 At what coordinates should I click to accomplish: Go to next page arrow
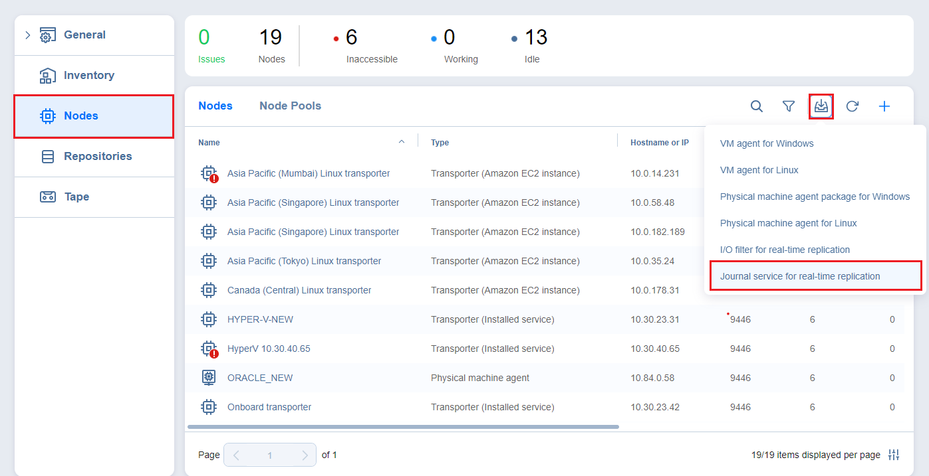(x=305, y=455)
